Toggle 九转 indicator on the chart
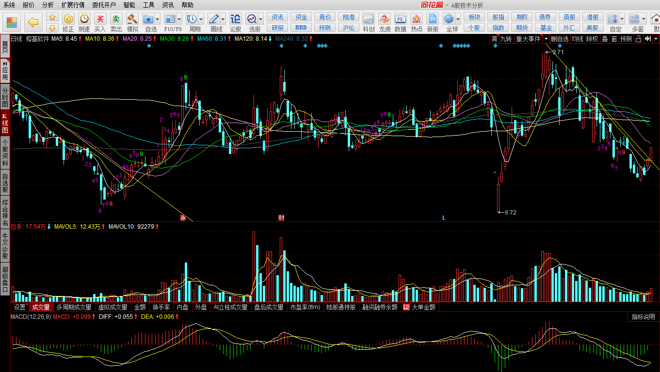The width and height of the screenshot is (660, 372). 506,39
